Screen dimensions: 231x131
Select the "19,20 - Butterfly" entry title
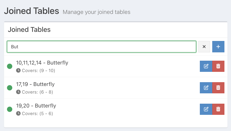tap(36, 106)
